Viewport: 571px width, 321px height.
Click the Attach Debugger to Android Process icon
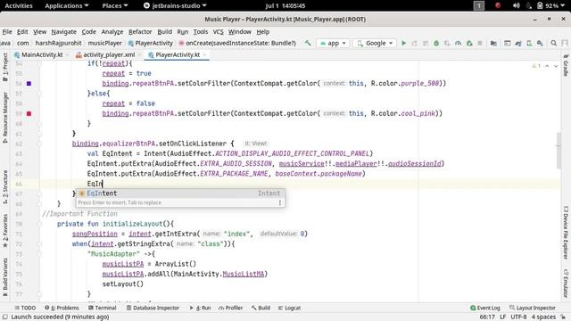[469, 43]
